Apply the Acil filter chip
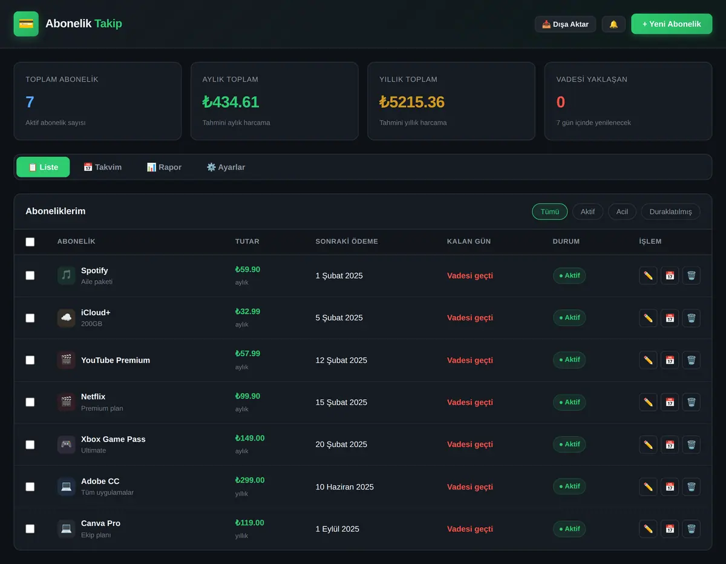 tap(622, 211)
